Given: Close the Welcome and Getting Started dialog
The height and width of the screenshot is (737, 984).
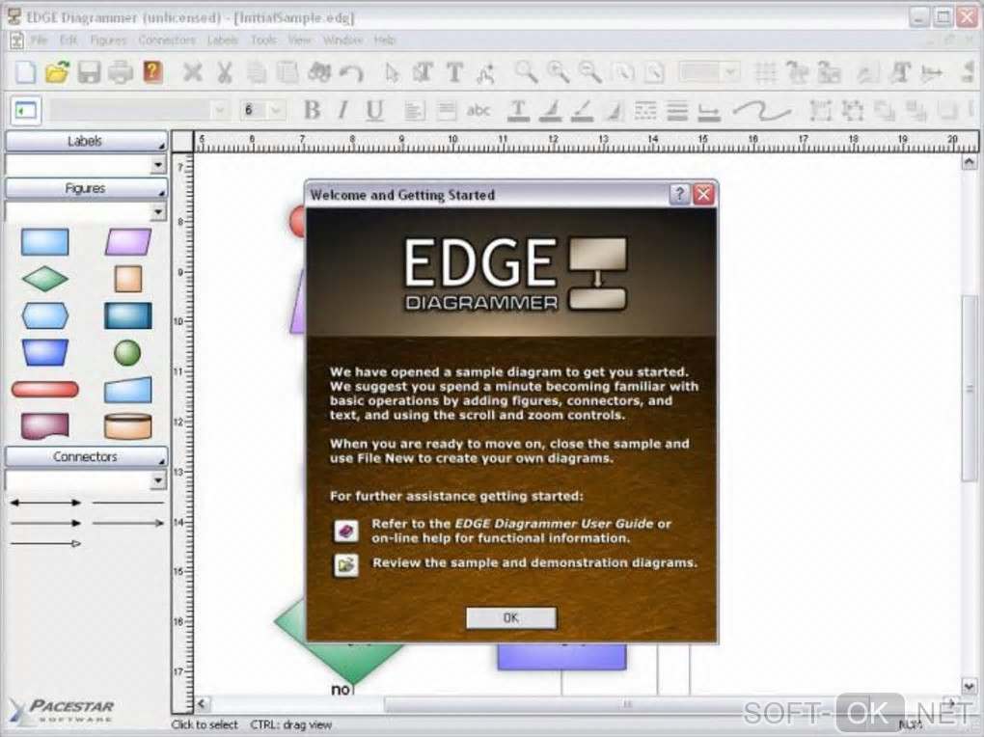Looking at the screenshot, I should click(703, 195).
